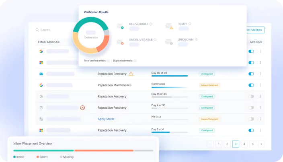Click the Continuous status text
Viewport: 283px width, 162px height.
(158, 84)
